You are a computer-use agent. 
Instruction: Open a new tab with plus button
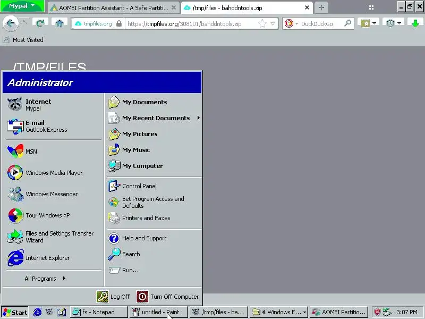(x=321, y=7)
